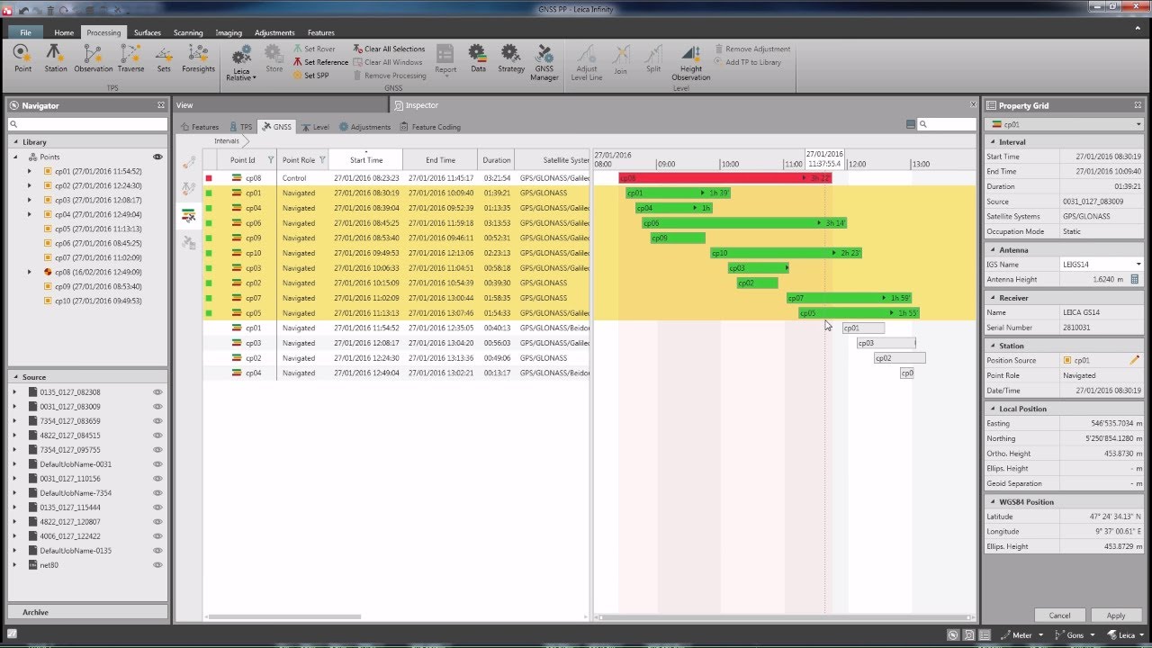Open the Meter units dropdown in status bar
The height and width of the screenshot is (648, 1152).
pyautogui.click(x=1021, y=635)
